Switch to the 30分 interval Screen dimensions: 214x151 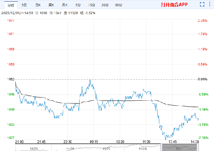(105, 5)
